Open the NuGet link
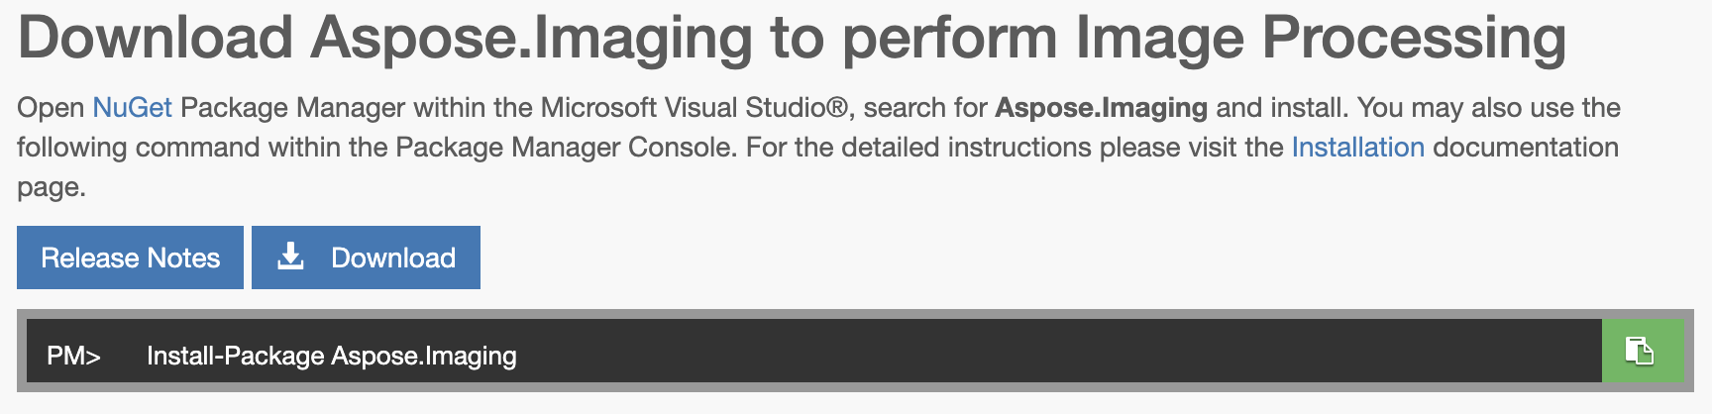 132,108
